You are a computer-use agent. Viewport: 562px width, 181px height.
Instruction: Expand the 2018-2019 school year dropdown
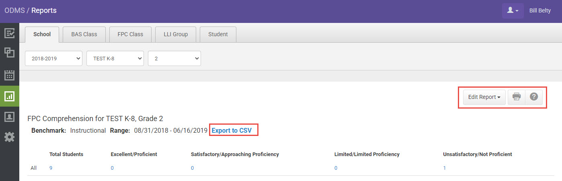point(53,58)
